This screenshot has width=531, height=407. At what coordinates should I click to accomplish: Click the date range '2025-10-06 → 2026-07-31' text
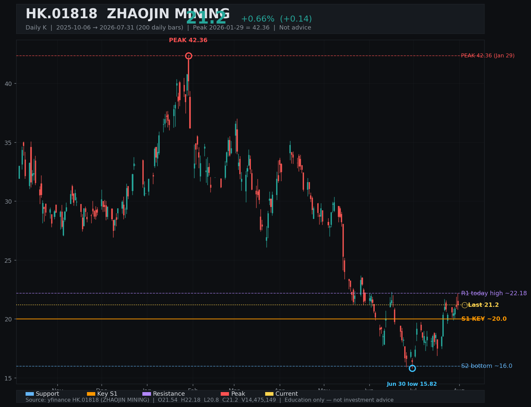[x=95, y=28]
